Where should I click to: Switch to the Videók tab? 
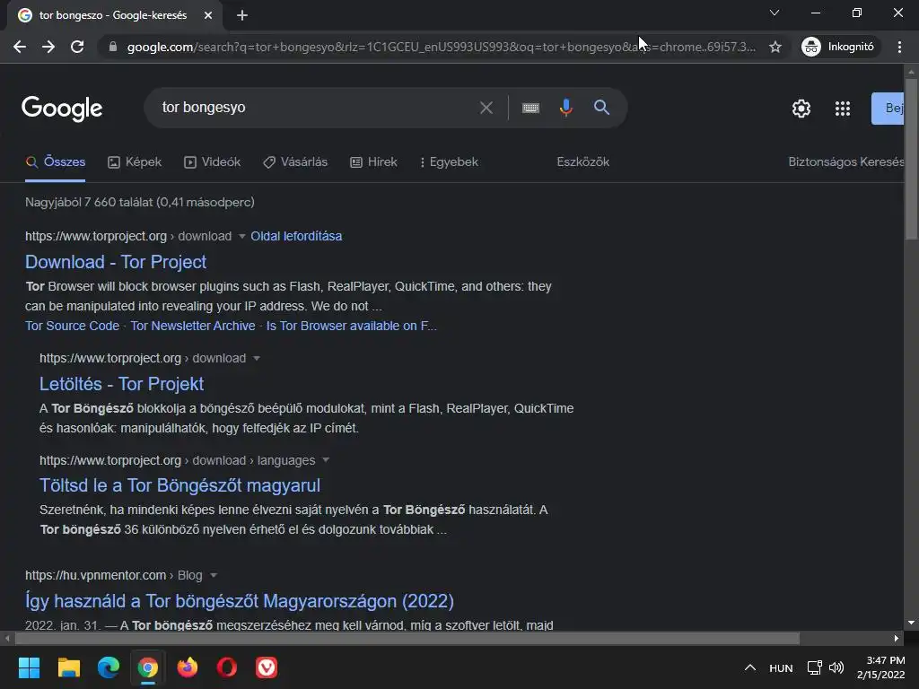coord(212,162)
